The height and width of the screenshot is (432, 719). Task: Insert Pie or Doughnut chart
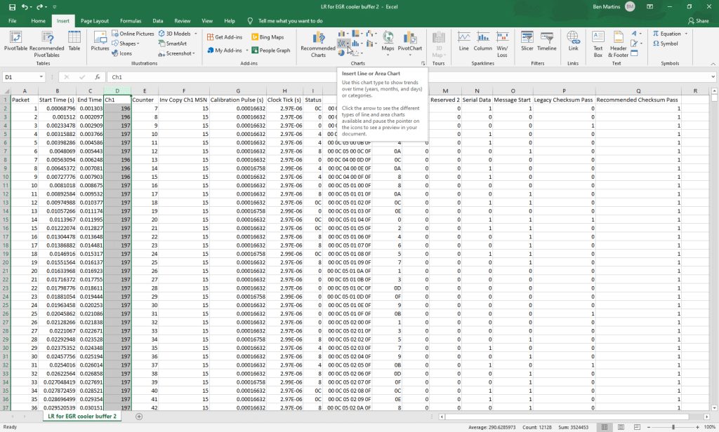tap(342, 53)
